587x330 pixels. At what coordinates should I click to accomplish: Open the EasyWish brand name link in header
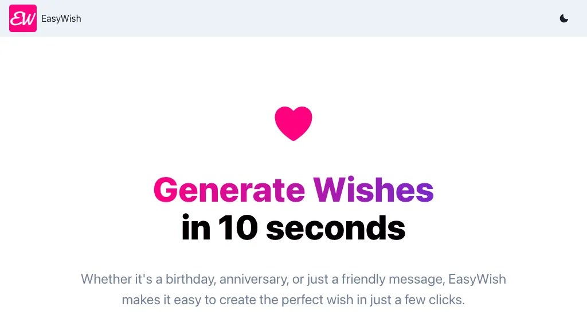point(61,19)
